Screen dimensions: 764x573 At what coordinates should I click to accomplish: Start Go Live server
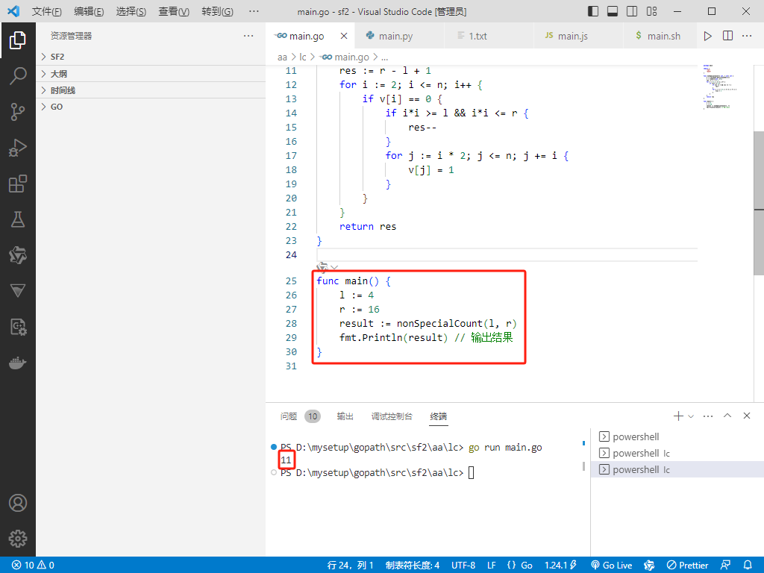tap(612, 566)
